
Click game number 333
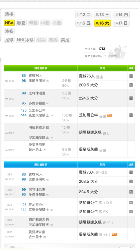pyautogui.click(x=9, y=220)
